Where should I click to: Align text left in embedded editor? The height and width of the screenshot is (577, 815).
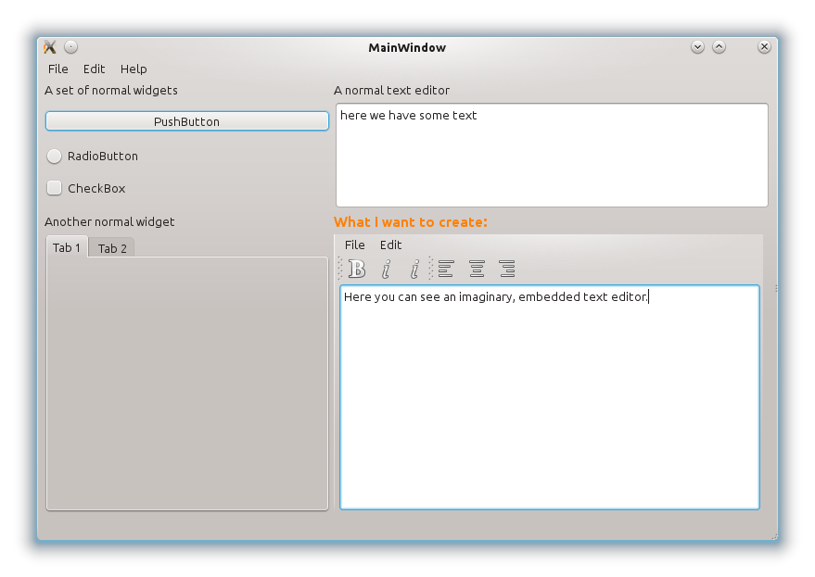445,269
